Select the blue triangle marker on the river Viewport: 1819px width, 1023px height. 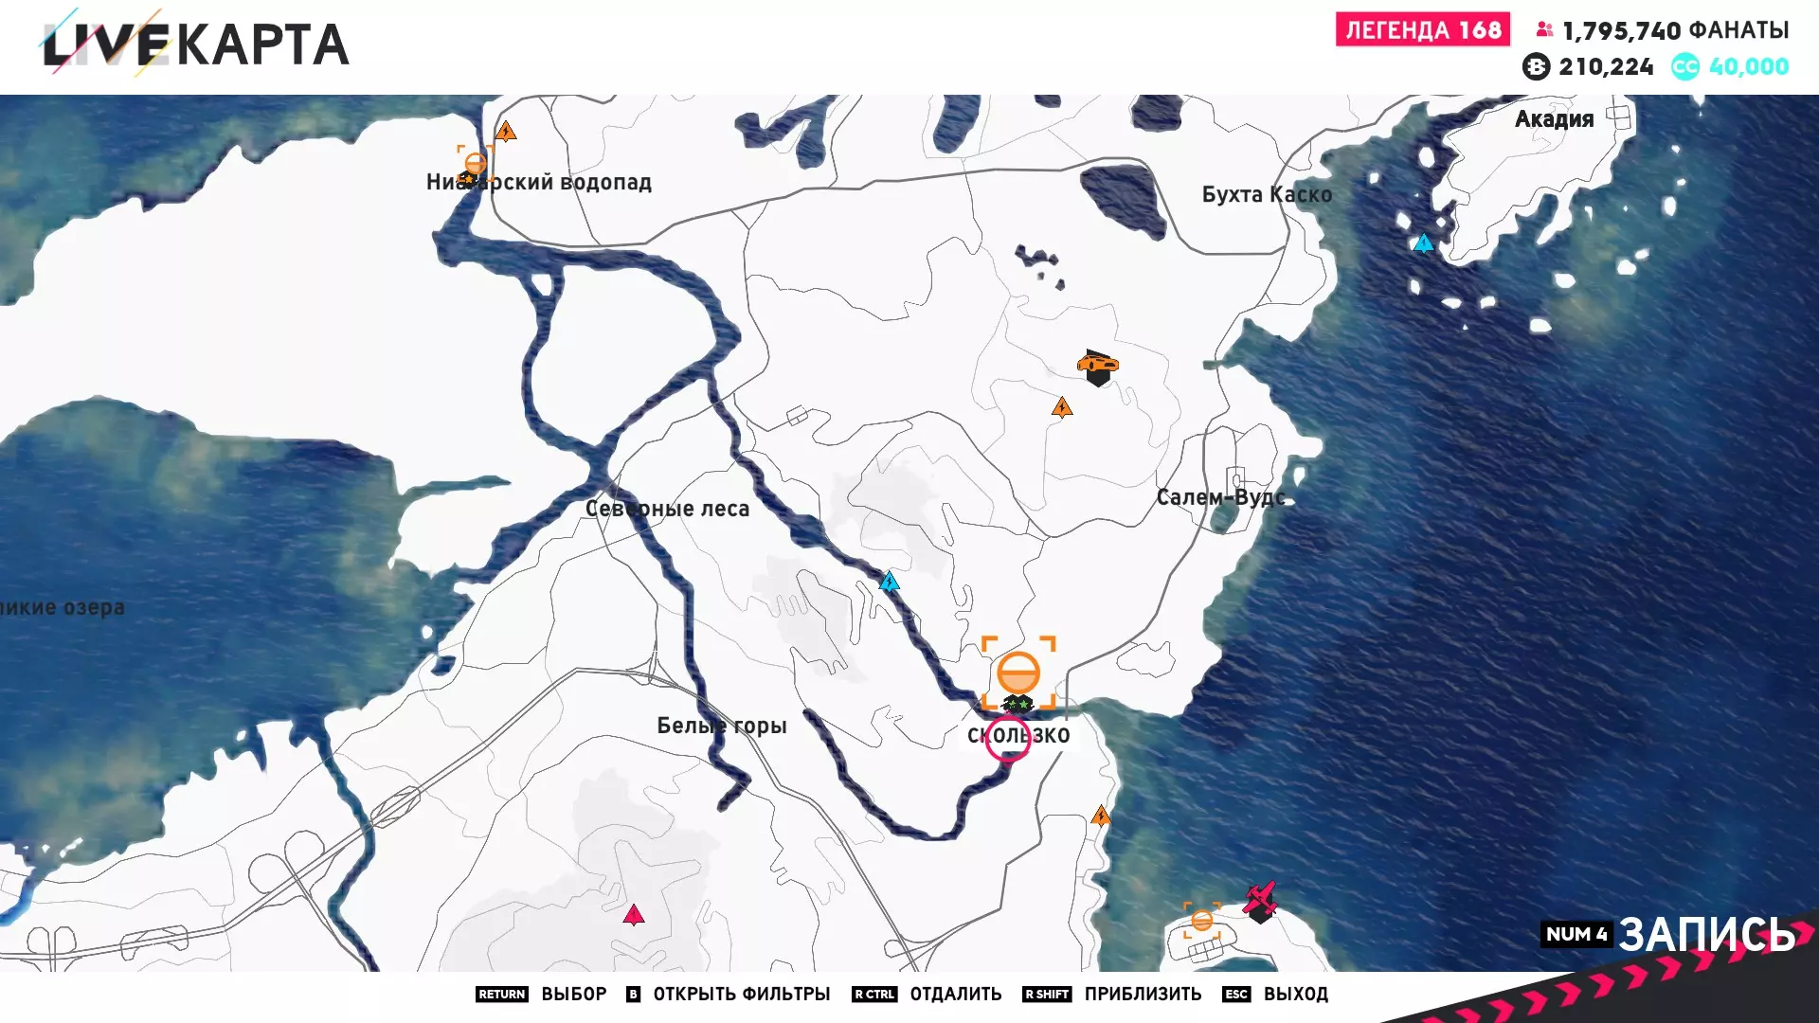(889, 582)
